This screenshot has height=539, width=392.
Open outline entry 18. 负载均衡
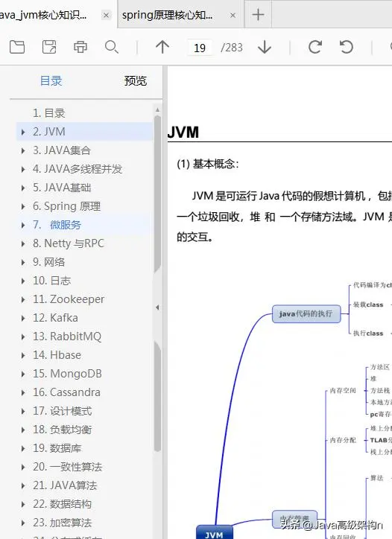coord(63,430)
